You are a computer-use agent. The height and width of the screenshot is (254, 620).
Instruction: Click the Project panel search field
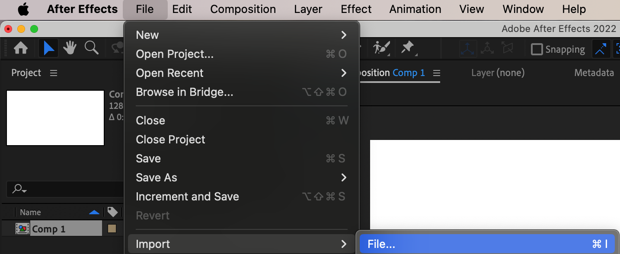(65, 189)
